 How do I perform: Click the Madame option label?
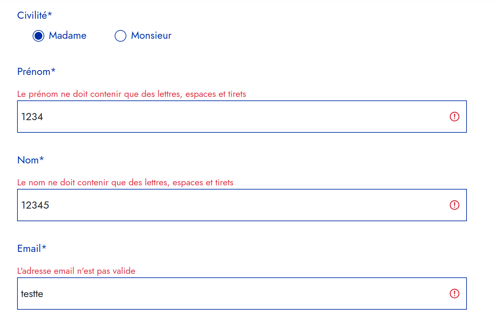68,36
